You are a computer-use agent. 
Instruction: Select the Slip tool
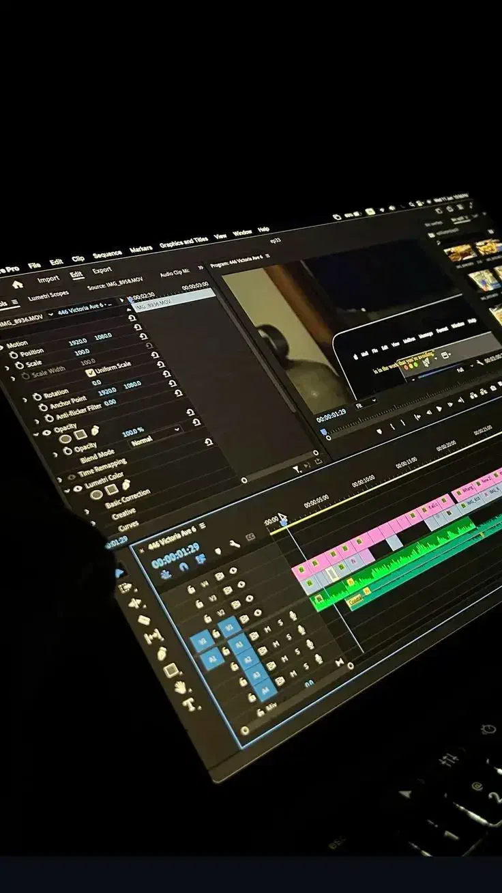(153, 636)
